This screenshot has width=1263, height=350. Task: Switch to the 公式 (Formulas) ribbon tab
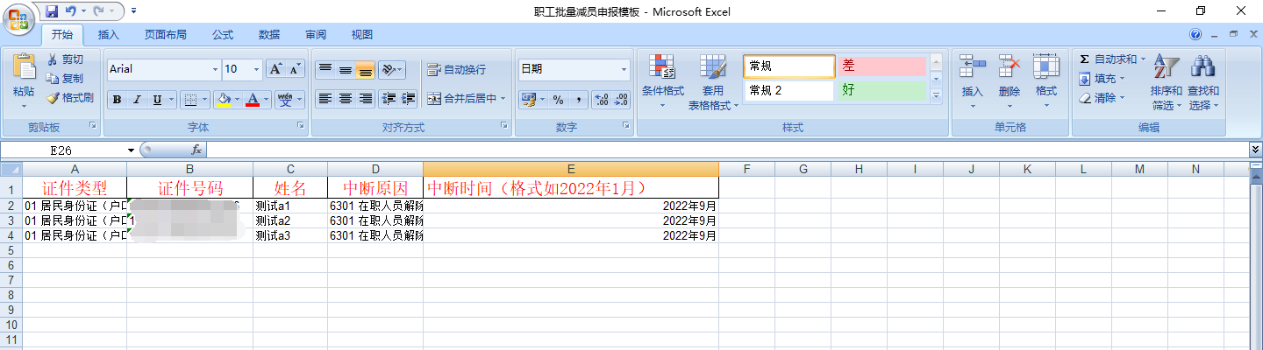[223, 35]
